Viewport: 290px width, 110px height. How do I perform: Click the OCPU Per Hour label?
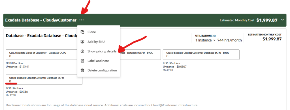click(15, 63)
